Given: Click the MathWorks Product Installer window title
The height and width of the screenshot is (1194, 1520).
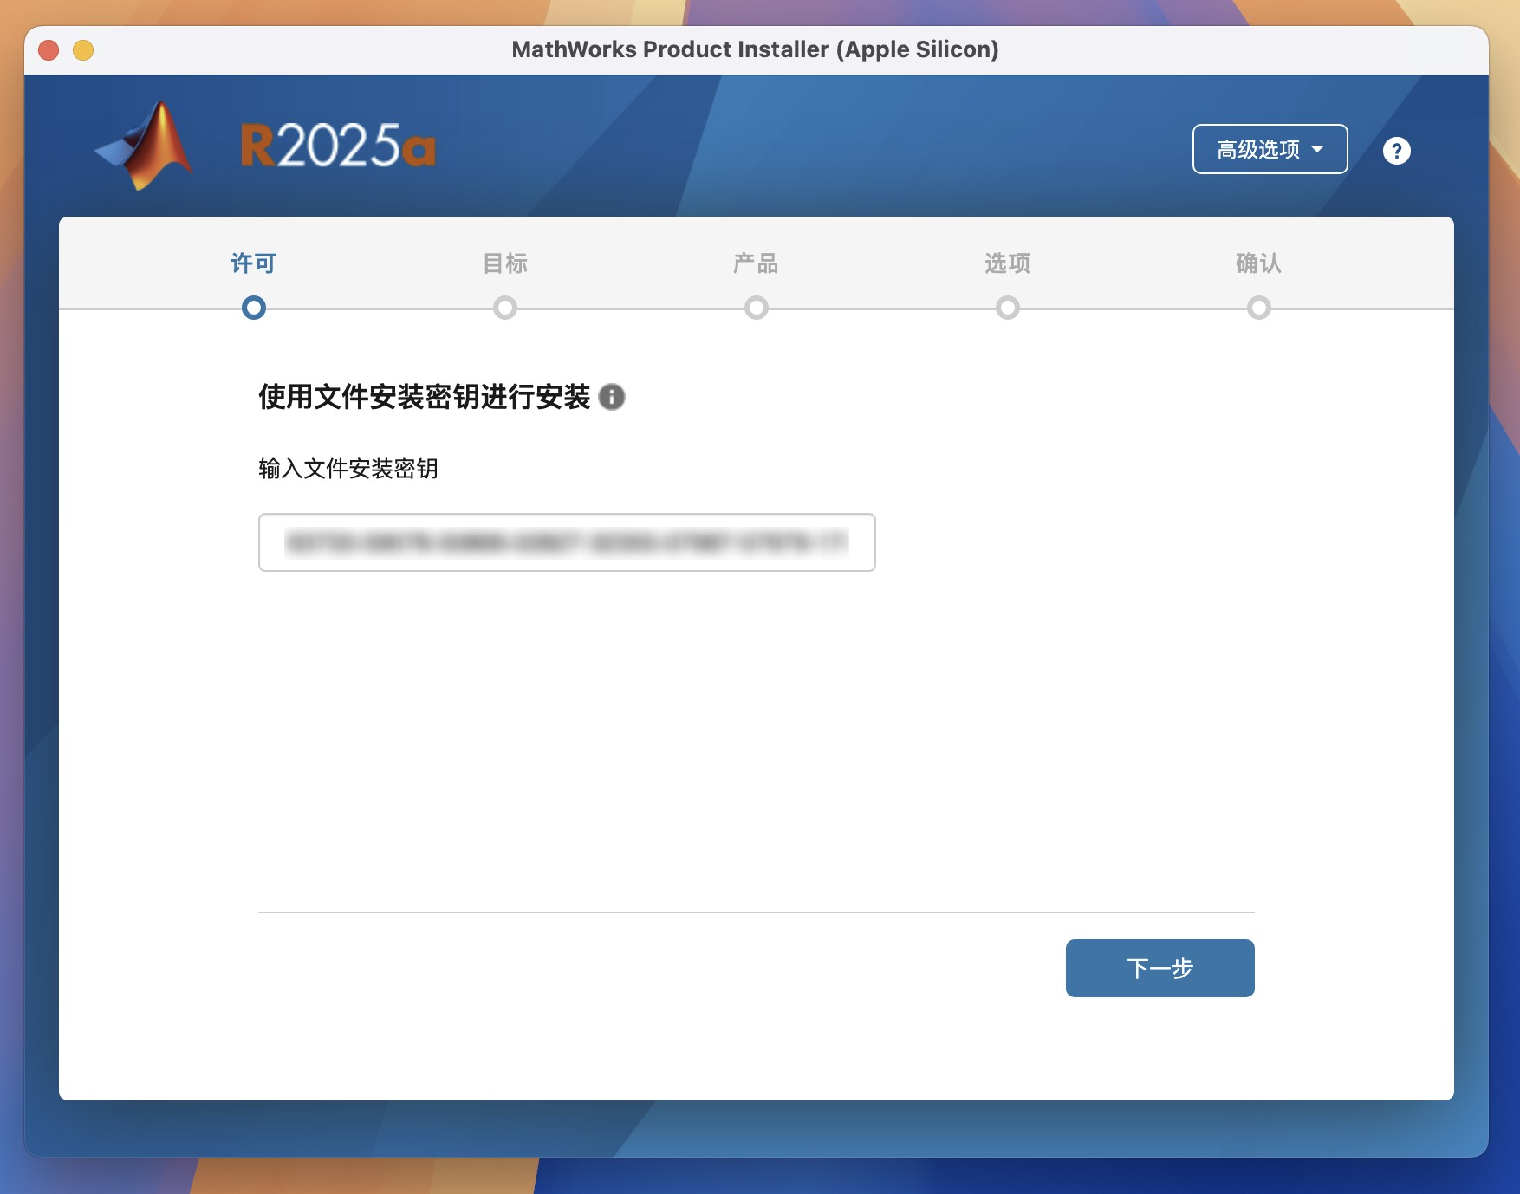Looking at the screenshot, I should click(755, 49).
